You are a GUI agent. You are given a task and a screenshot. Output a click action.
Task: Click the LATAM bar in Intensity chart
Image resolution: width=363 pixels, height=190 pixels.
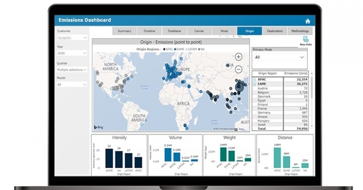click(x=129, y=160)
